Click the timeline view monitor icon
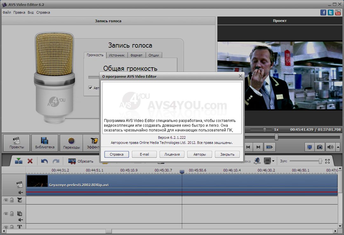 (x=267, y=161)
